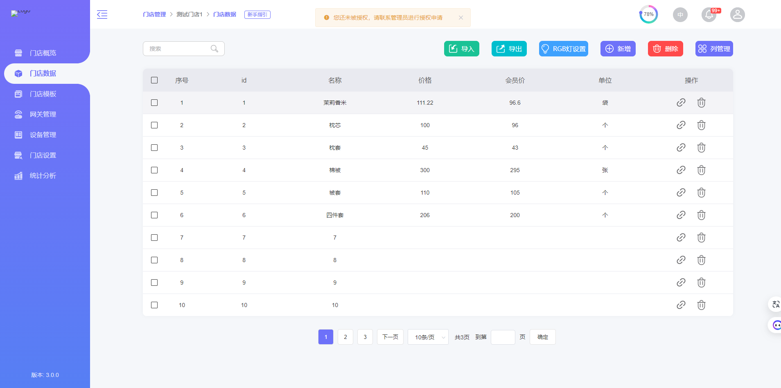This screenshot has width=781, height=388.
Task: Open RGB灯设置 settings
Action: click(564, 49)
